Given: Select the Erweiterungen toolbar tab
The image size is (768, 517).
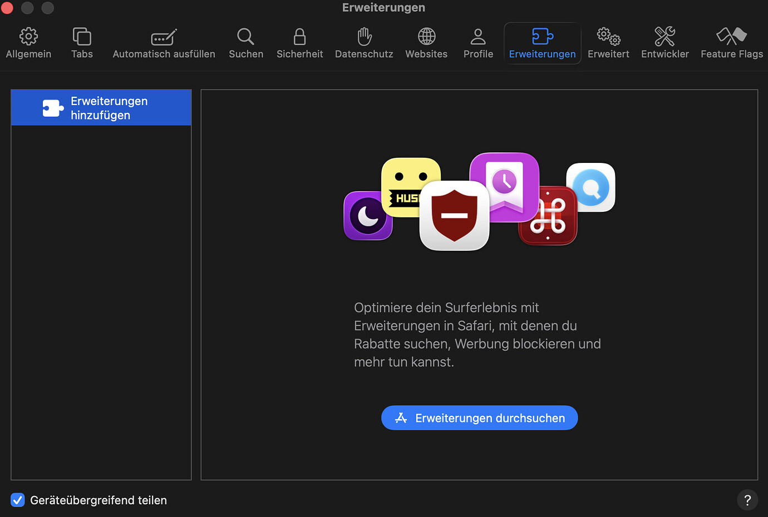Looking at the screenshot, I should pos(543,43).
